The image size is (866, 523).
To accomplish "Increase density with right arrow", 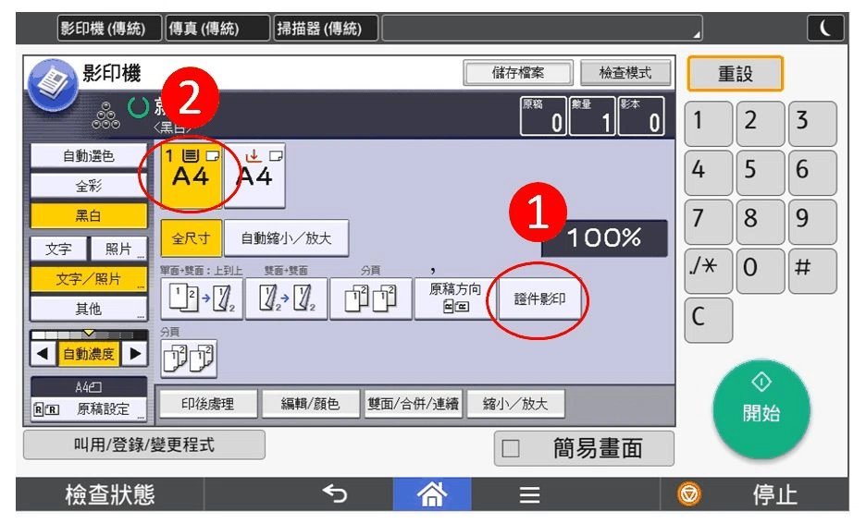I will 135,354.
